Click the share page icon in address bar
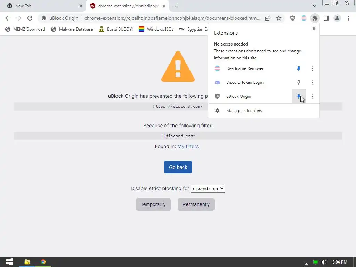356x267 pixels. point(268,18)
